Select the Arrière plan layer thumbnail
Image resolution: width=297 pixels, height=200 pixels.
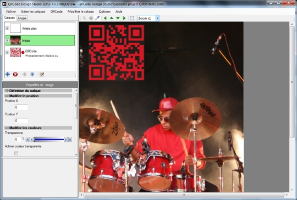pos(15,28)
